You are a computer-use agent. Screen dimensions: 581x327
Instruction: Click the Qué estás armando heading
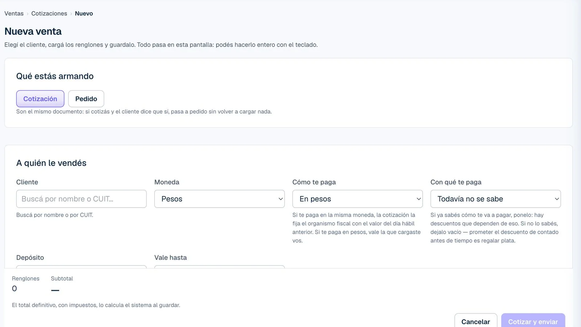coord(55,76)
